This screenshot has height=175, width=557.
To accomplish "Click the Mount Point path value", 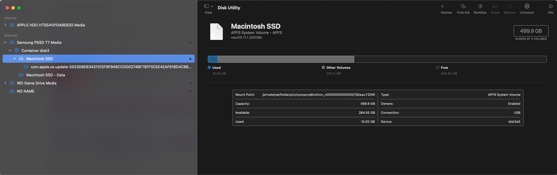I will click(319, 95).
